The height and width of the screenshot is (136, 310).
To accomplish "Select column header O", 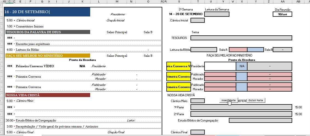I will coord(148,2).
